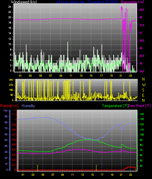152x179 pixels.
Task: Click the topmost 'N' compass label
Action: point(143,79)
